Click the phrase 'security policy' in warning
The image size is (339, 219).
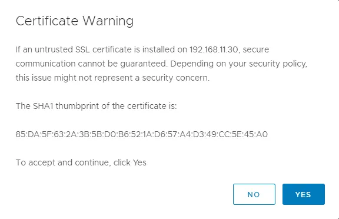278,64
